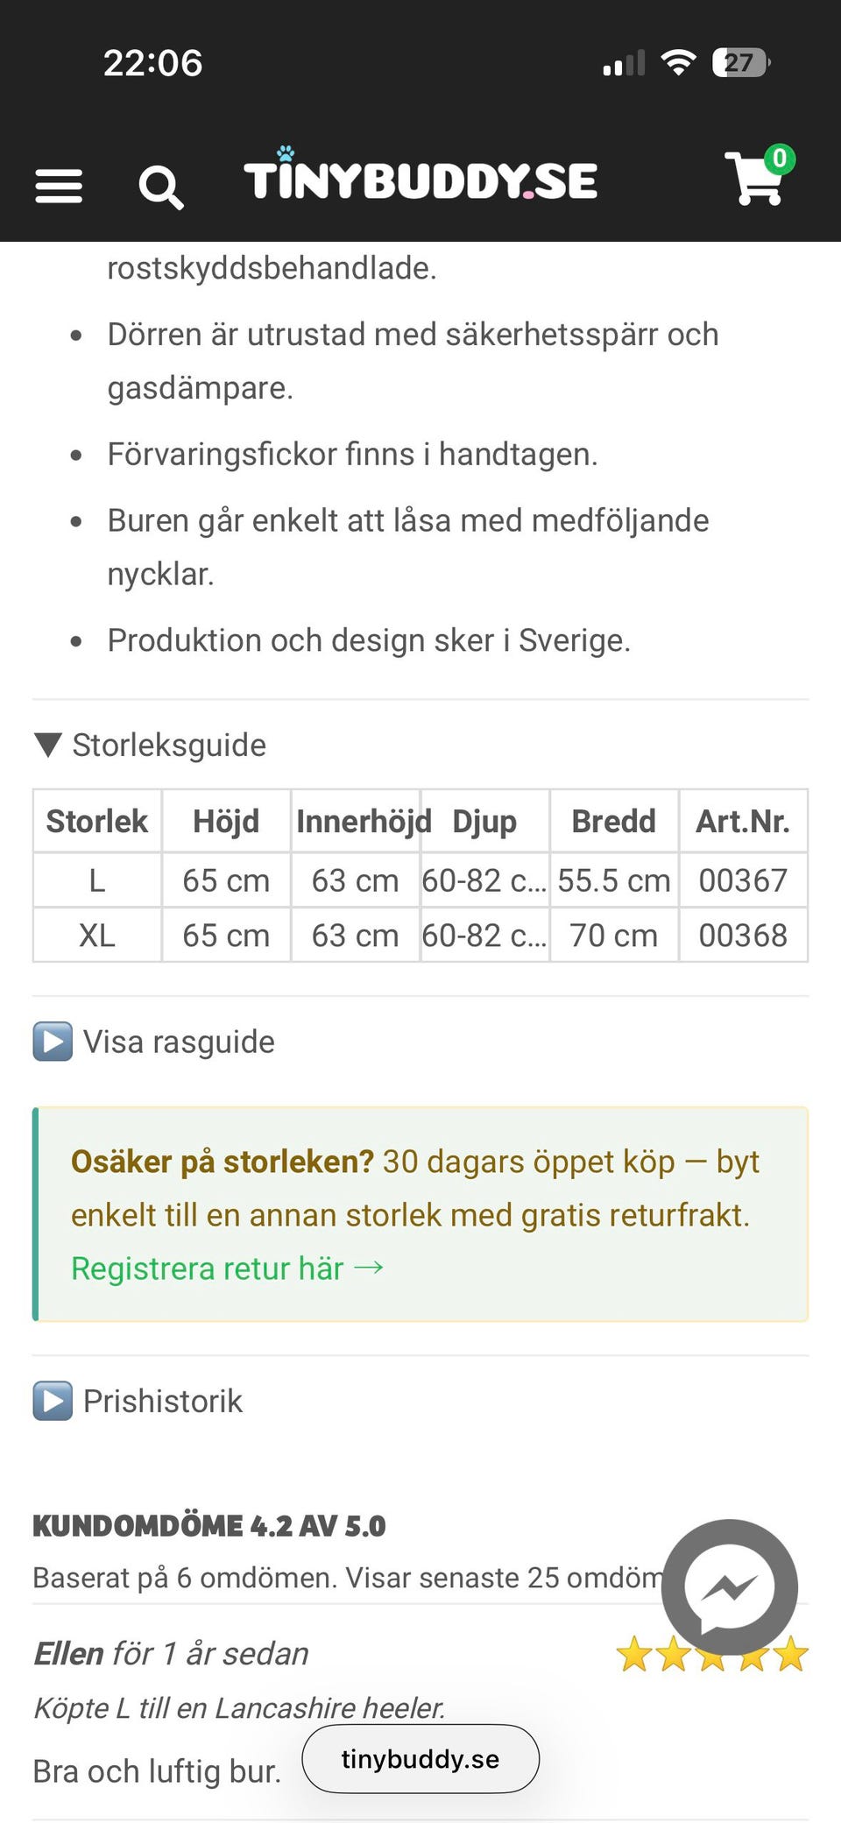Tap the search magnifier icon
This screenshot has width=841, height=1823.
(161, 187)
